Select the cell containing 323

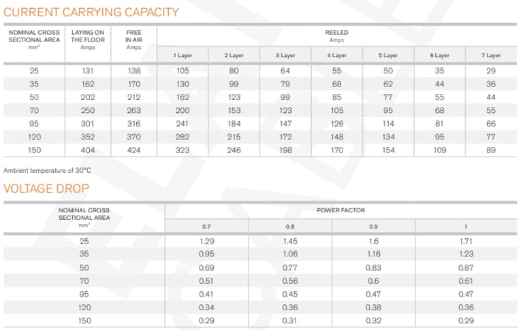click(182, 149)
